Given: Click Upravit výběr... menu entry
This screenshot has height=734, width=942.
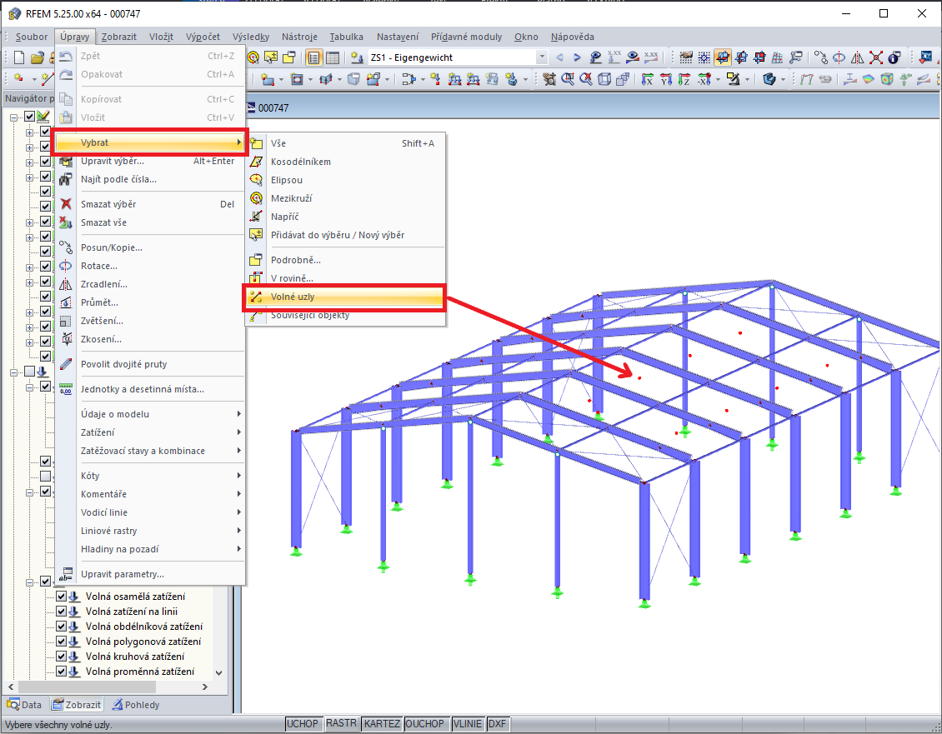Looking at the screenshot, I should coord(149,161).
